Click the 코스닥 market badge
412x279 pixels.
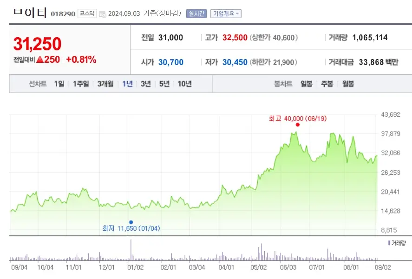coord(87,13)
